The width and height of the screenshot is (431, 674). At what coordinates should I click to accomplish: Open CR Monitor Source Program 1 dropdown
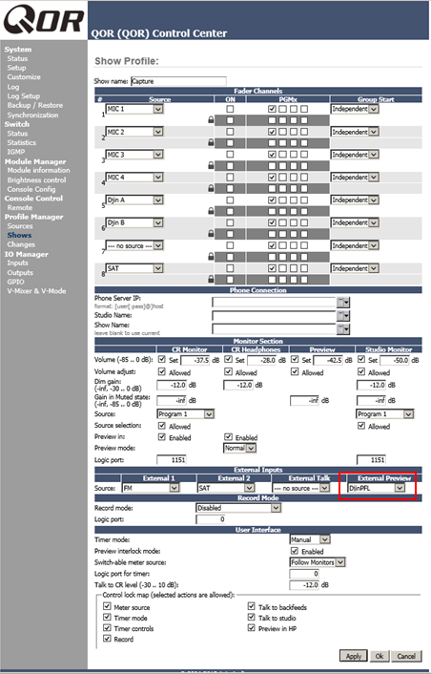click(x=185, y=414)
